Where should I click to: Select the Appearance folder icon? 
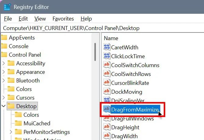pos(11,72)
